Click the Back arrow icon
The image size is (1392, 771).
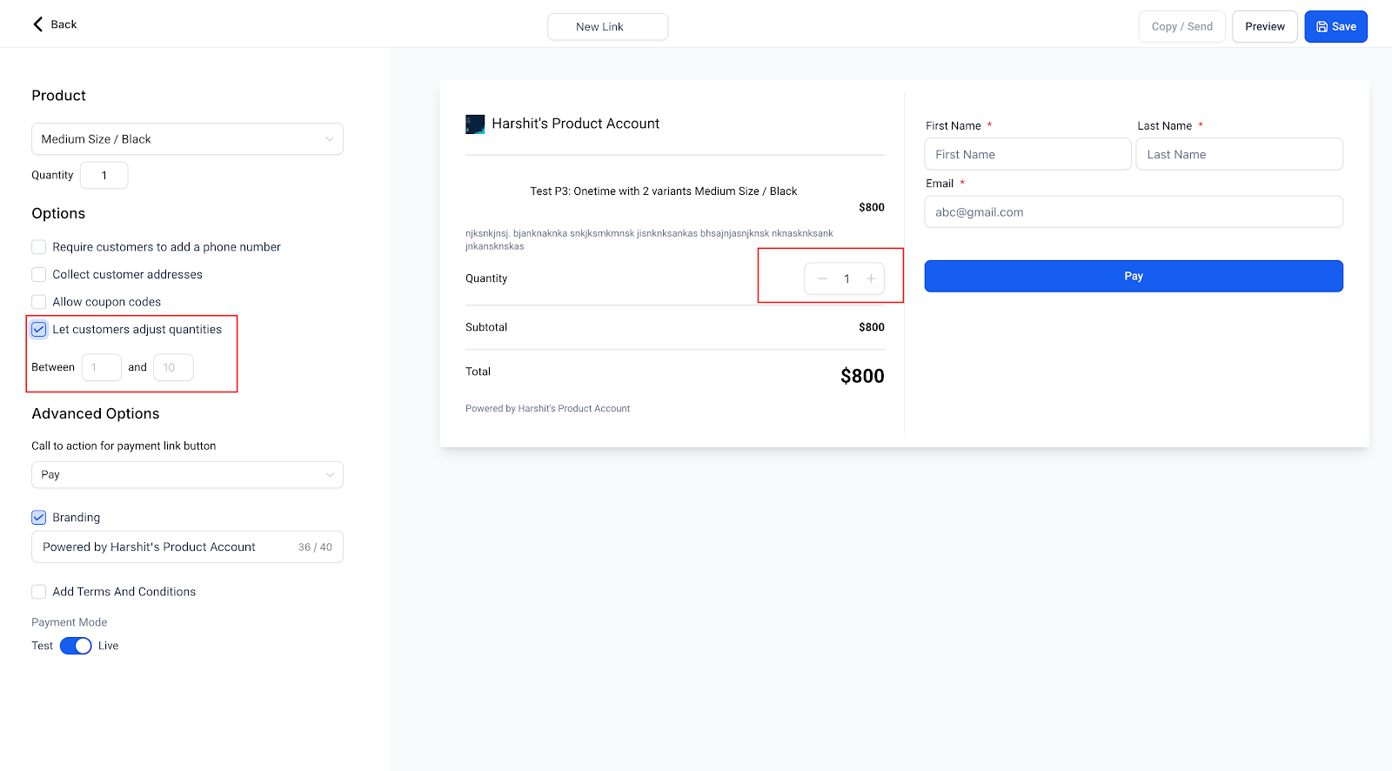(37, 24)
